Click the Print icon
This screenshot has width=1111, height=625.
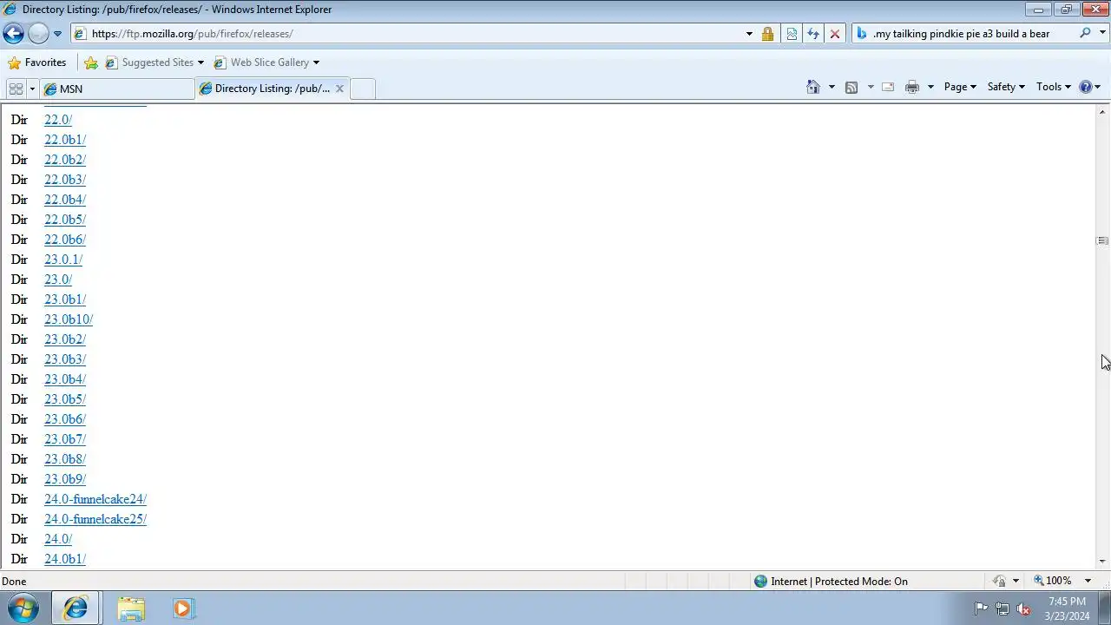tap(912, 87)
